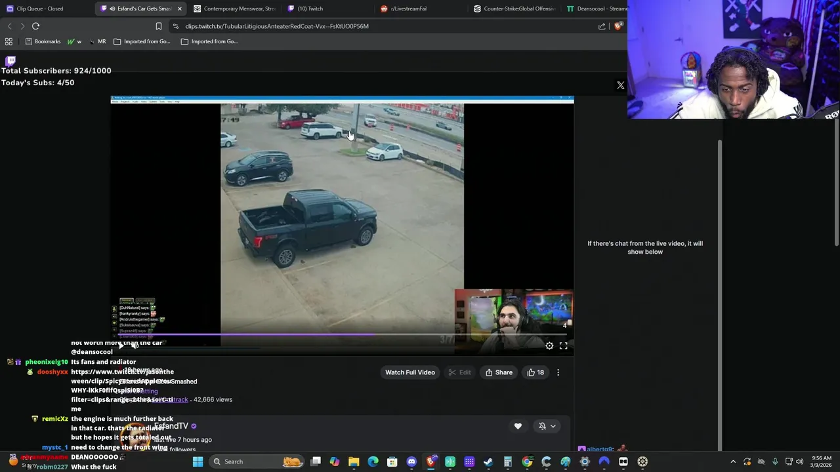840x472 pixels.
Task: Open the MR bookmark
Action: [x=96, y=41]
